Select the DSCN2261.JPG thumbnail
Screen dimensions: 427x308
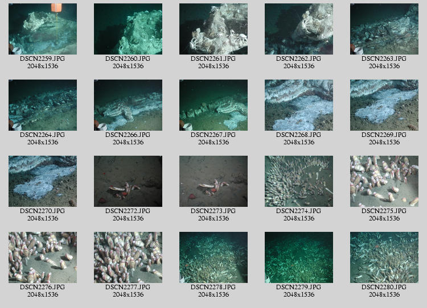click(x=213, y=29)
